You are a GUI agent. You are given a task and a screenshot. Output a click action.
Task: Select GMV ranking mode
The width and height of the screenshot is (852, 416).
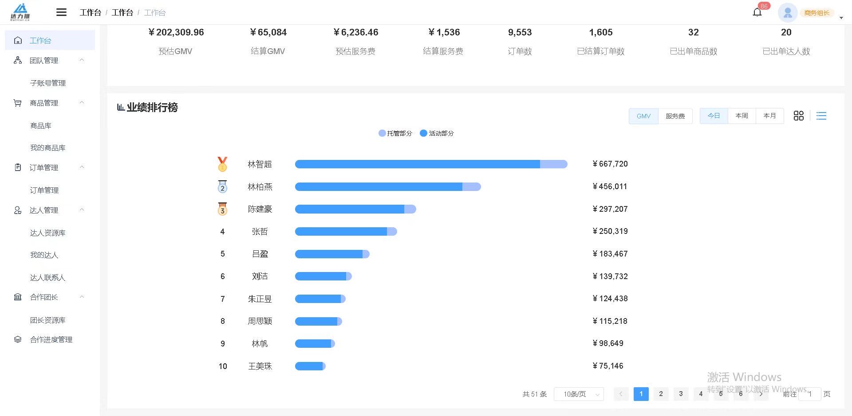point(643,116)
